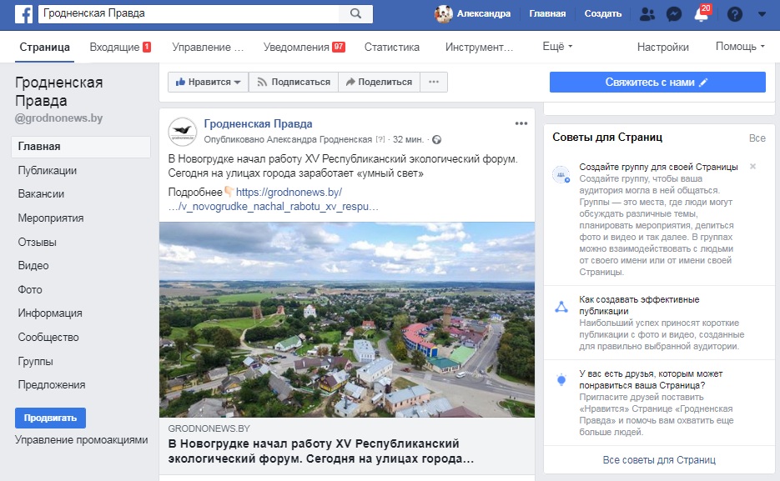The width and height of the screenshot is (780, 481).
Task: Open Управление tab
Action: click(x=208, y=48)
